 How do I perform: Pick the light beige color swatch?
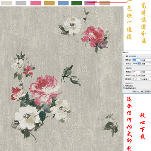coord(6,3)
